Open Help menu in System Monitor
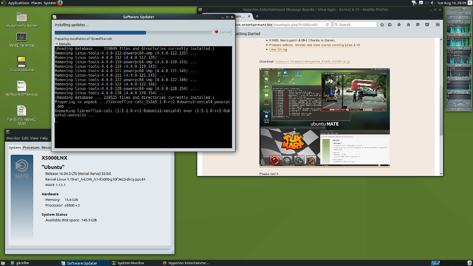 point(44,138)
